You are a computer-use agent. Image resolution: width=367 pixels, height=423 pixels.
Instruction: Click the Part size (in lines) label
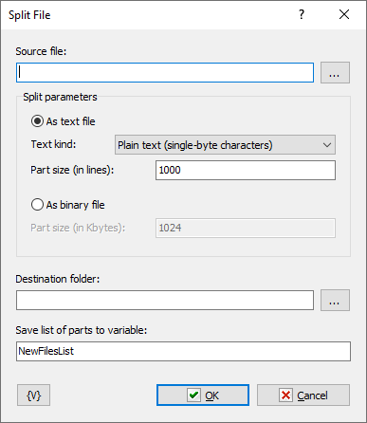pos(72,170)
